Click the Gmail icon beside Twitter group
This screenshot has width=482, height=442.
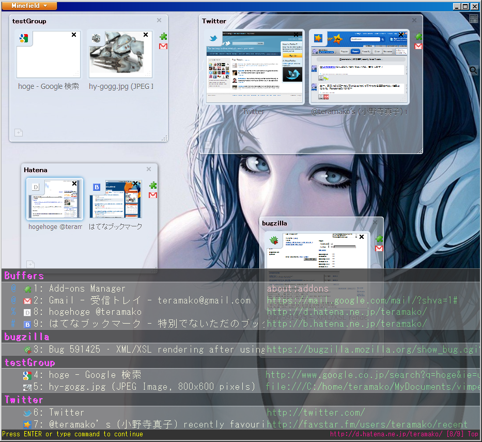click(x=418, y=47)
